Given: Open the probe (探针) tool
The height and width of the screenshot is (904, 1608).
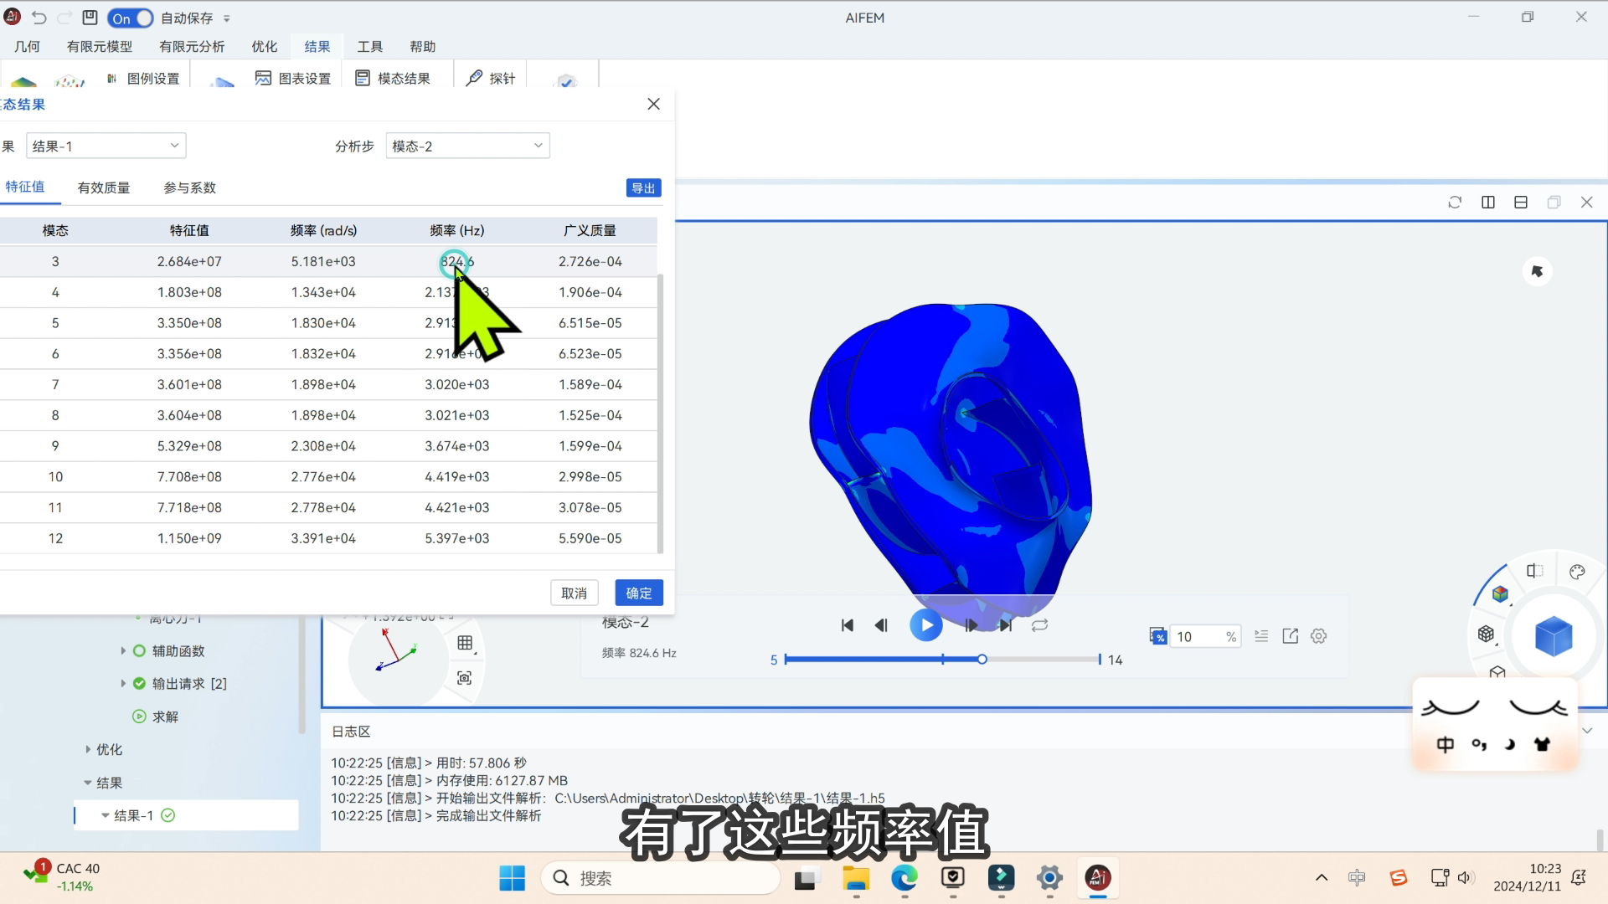Looking at the screenshot, I should pos(491,78).
